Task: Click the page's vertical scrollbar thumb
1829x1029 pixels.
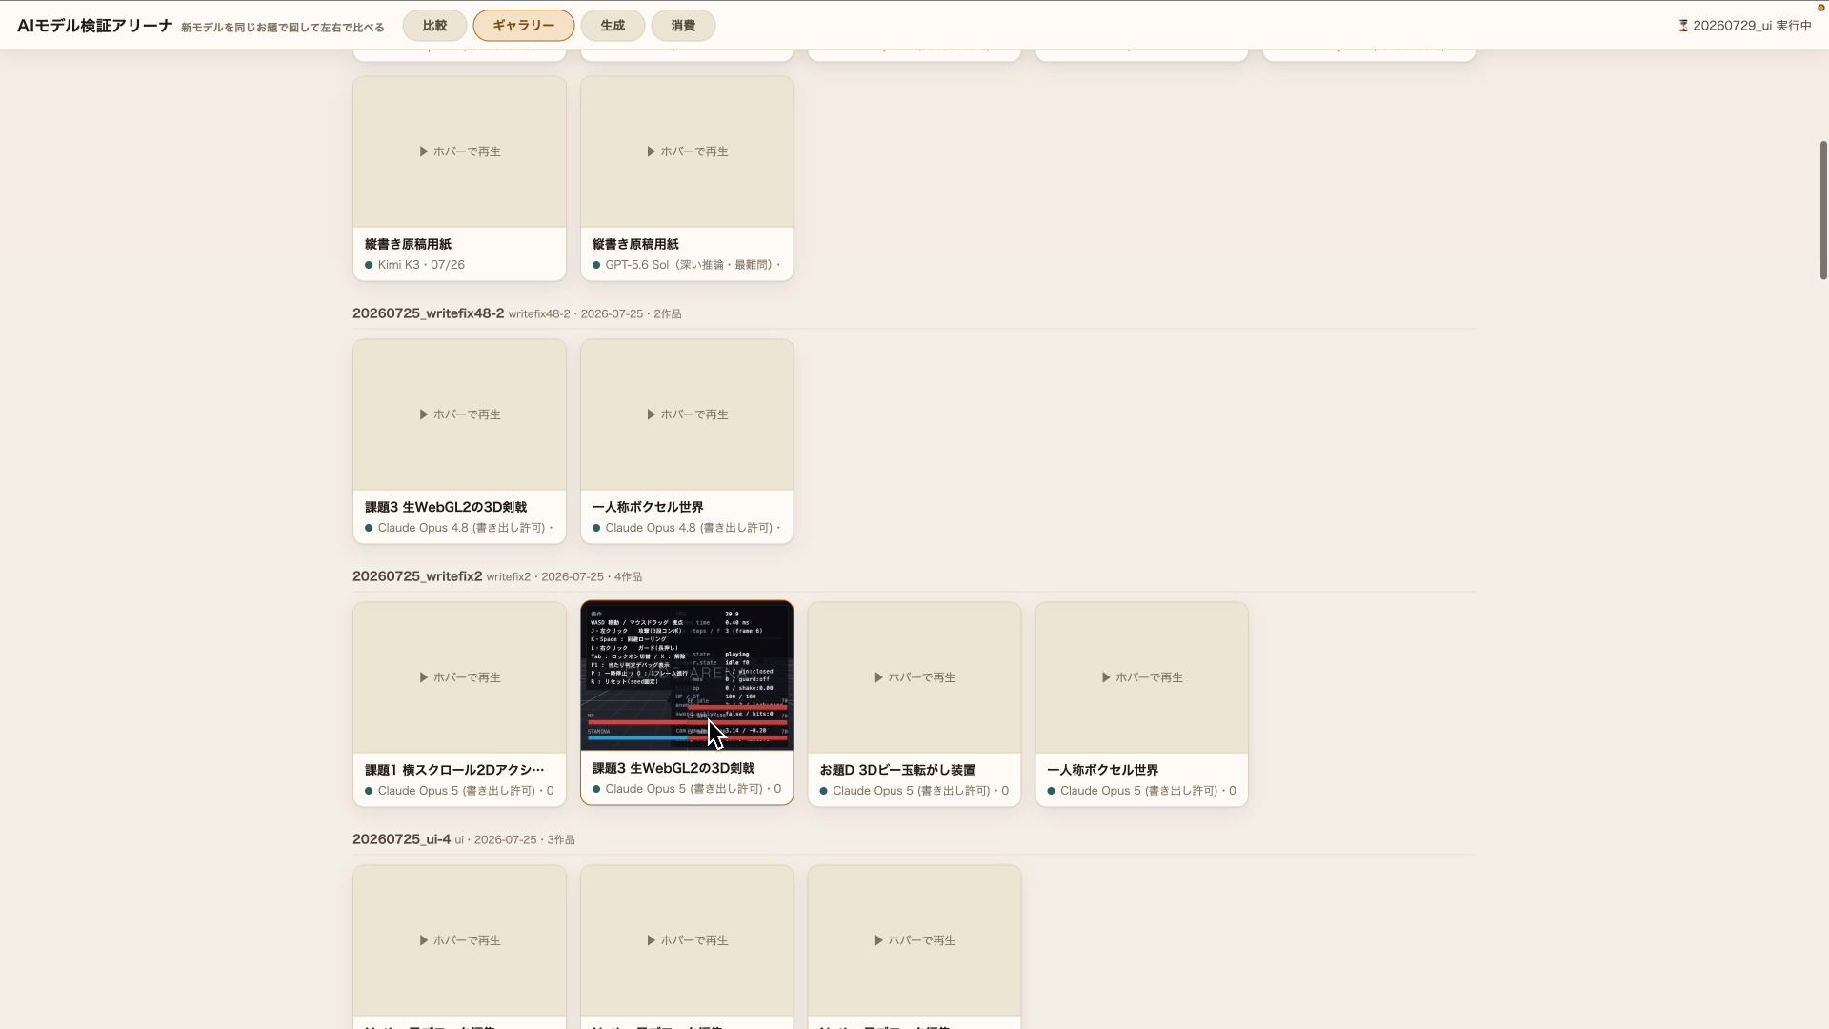Action: tap(1823, 210)
